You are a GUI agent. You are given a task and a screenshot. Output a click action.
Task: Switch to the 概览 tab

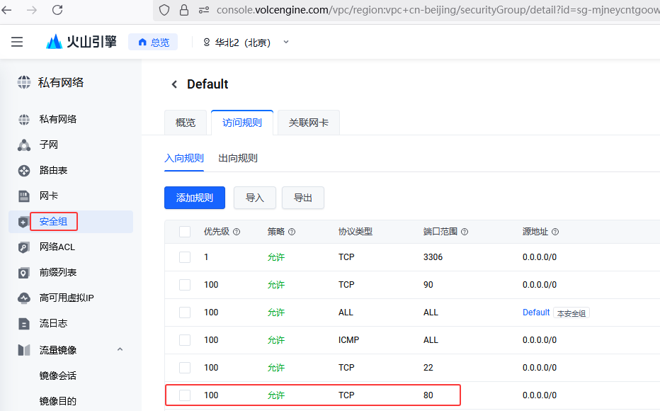[186, 123]
